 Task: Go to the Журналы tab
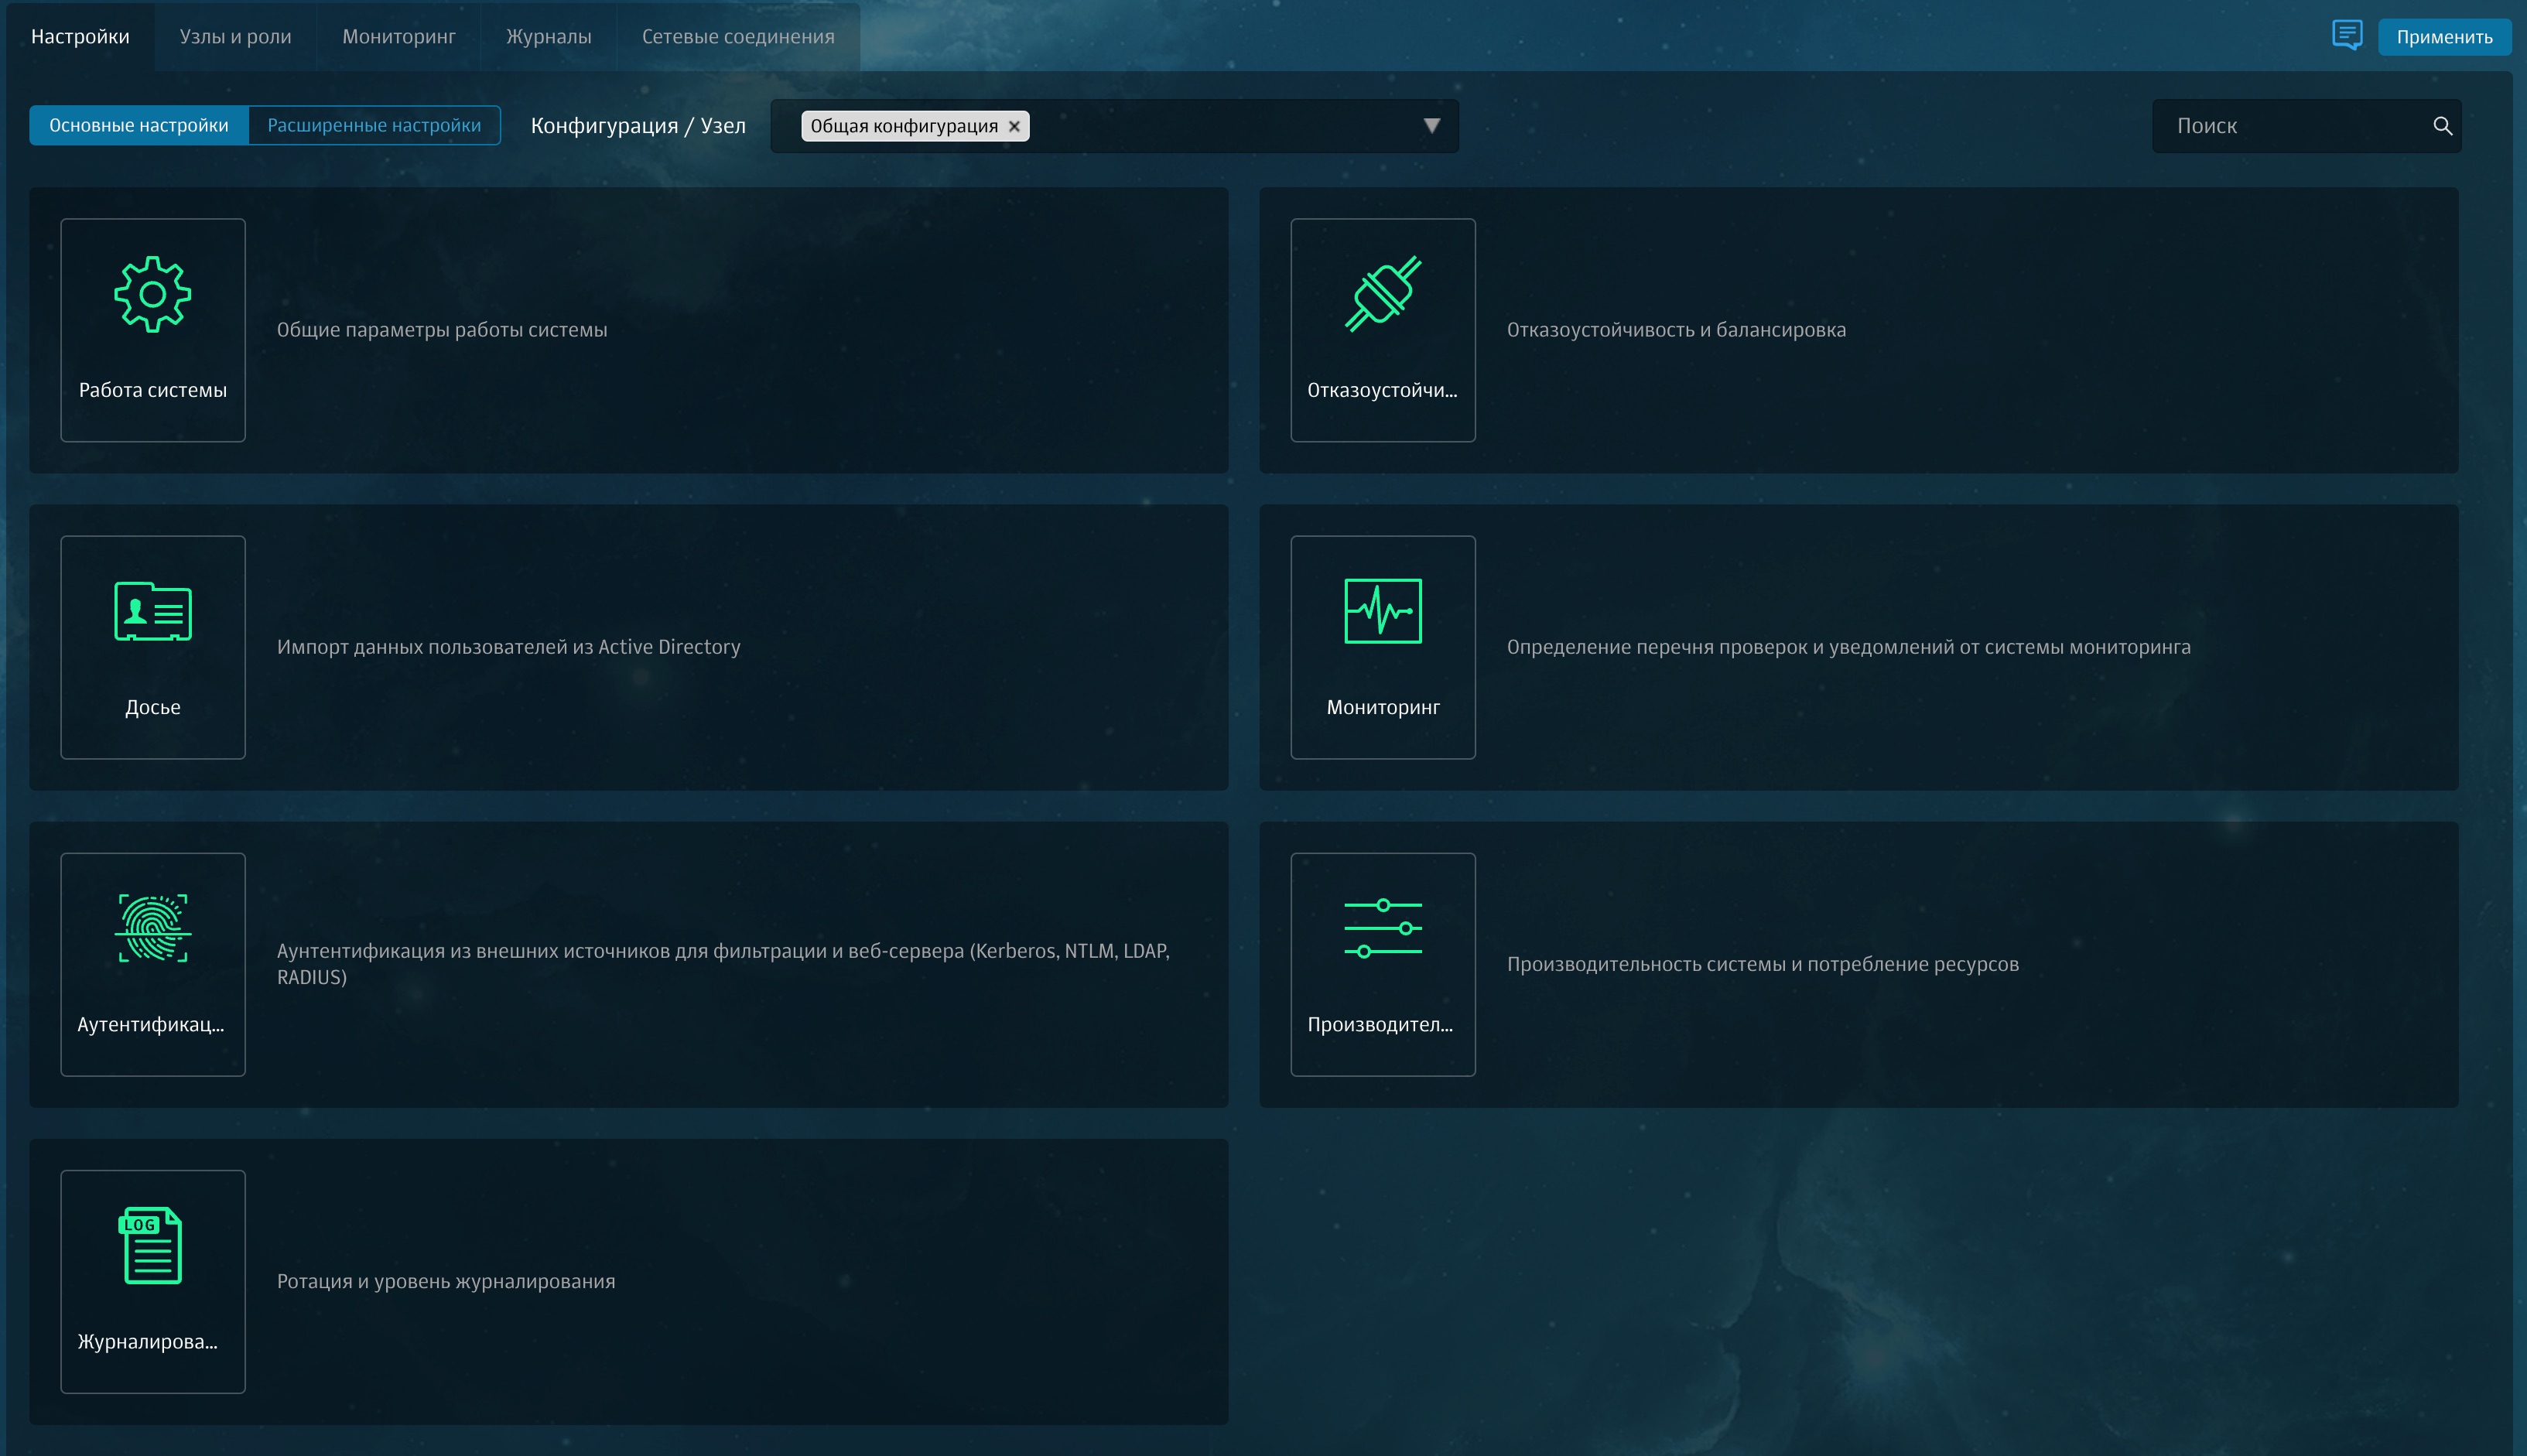point(548,37)
